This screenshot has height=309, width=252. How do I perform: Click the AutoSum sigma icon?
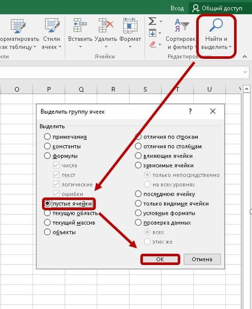[152, 21]
